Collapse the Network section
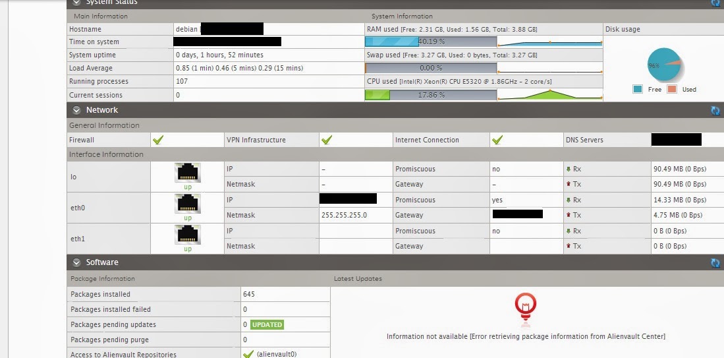 77,110
